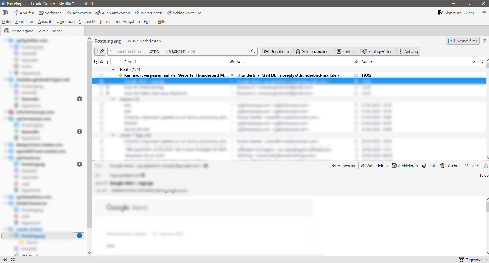
Task: Click Antworten in the message header
Action: 344,166
